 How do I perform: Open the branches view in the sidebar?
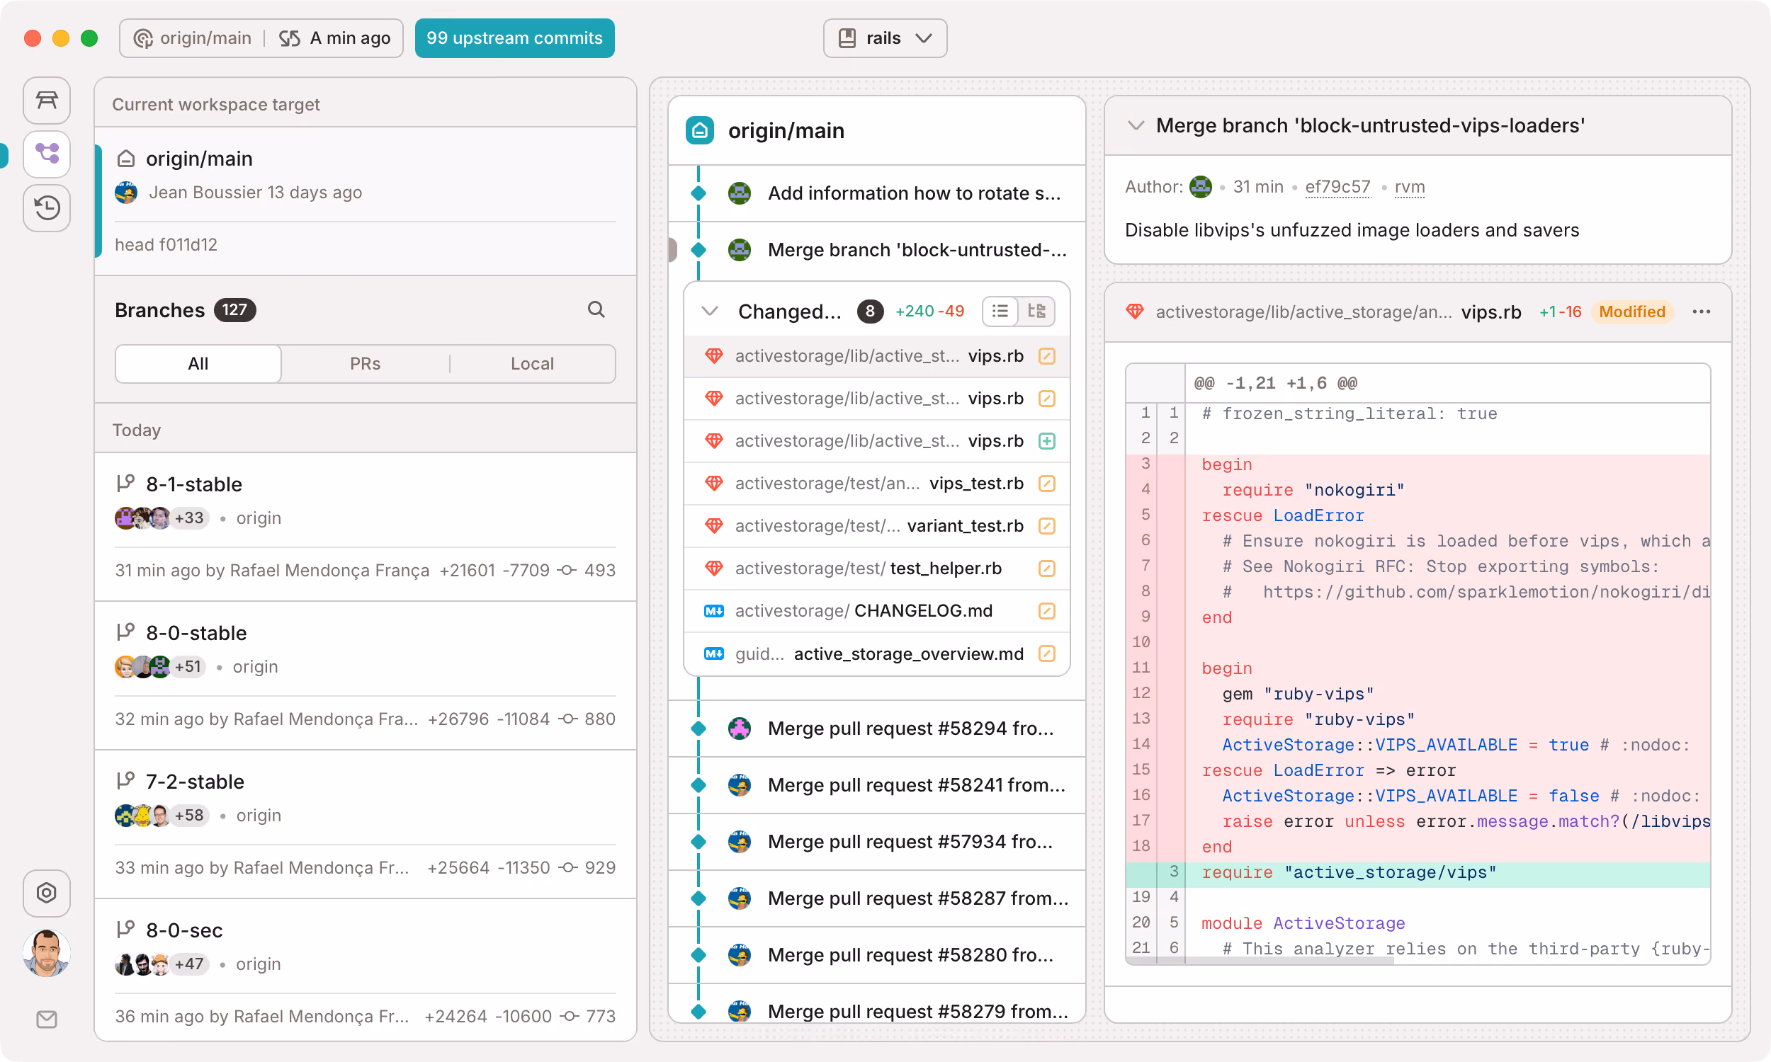47,154
